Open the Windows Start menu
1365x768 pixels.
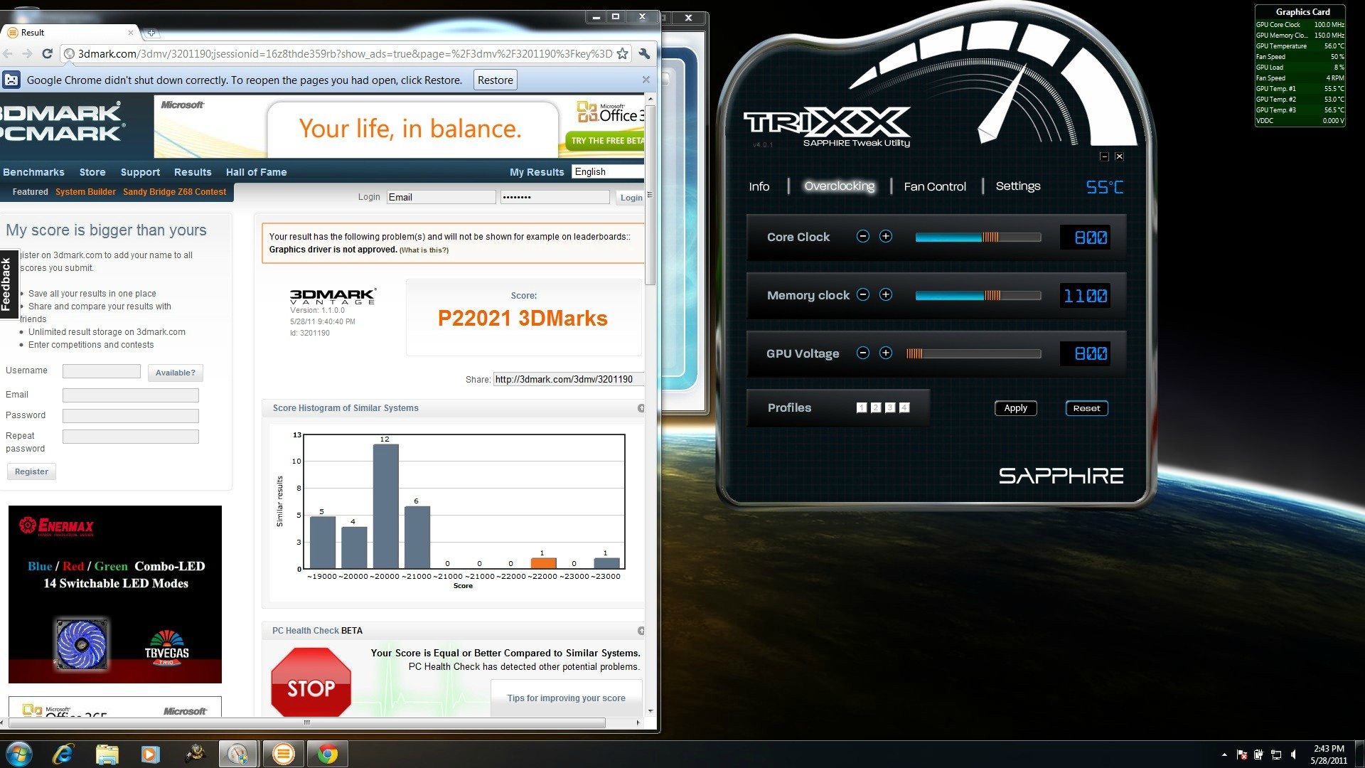(19, 754)
